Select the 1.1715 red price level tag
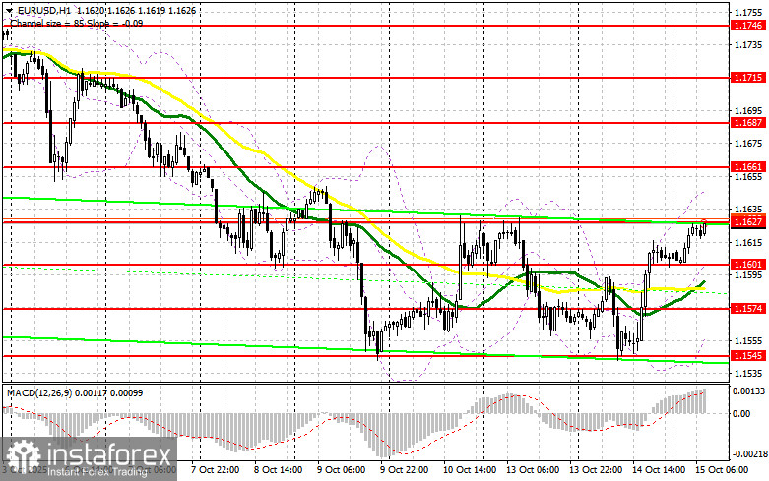Image resolution: width=769 pixels, height=481 pixels. coord(748,78)
